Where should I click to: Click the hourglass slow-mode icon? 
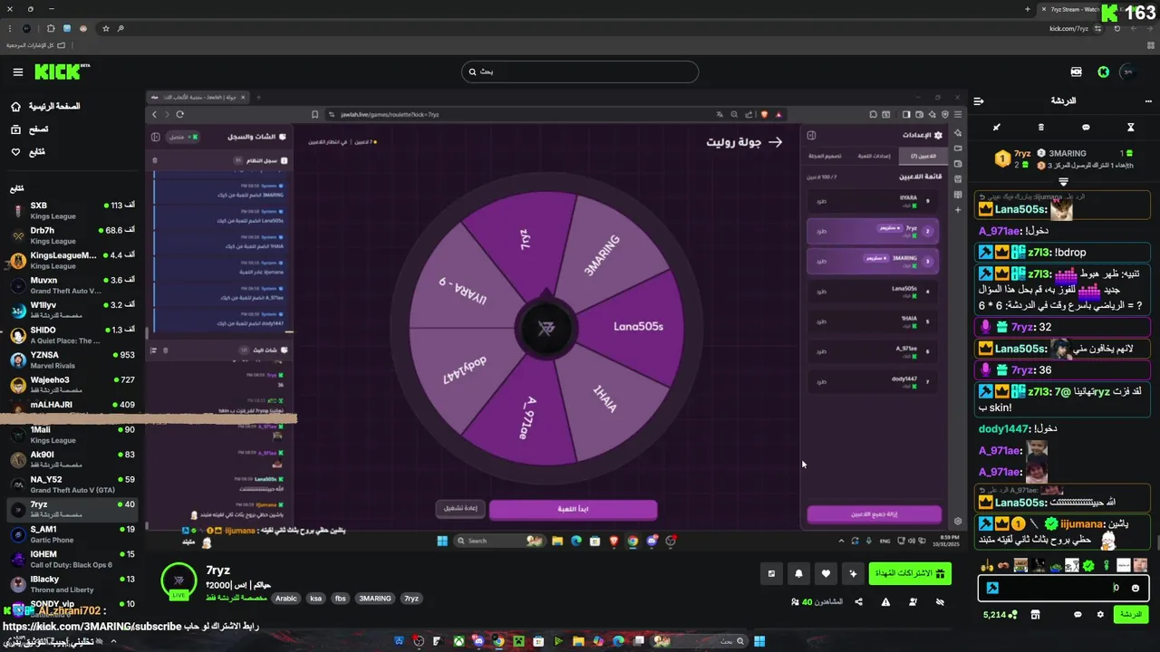[1130, 128]
